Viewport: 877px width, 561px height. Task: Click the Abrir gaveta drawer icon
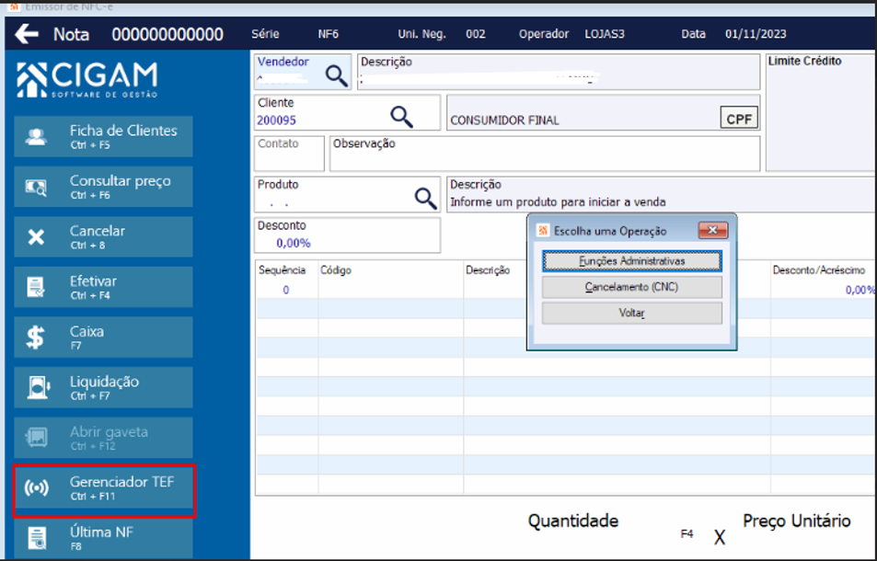click(x=37, y=438)
